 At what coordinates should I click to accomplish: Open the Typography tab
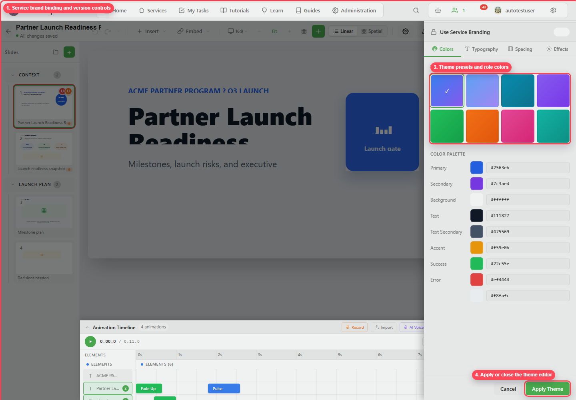point(482,49)
